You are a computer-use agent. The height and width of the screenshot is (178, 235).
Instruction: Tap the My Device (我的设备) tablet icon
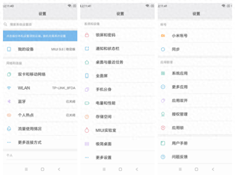(x=9, y=49)
